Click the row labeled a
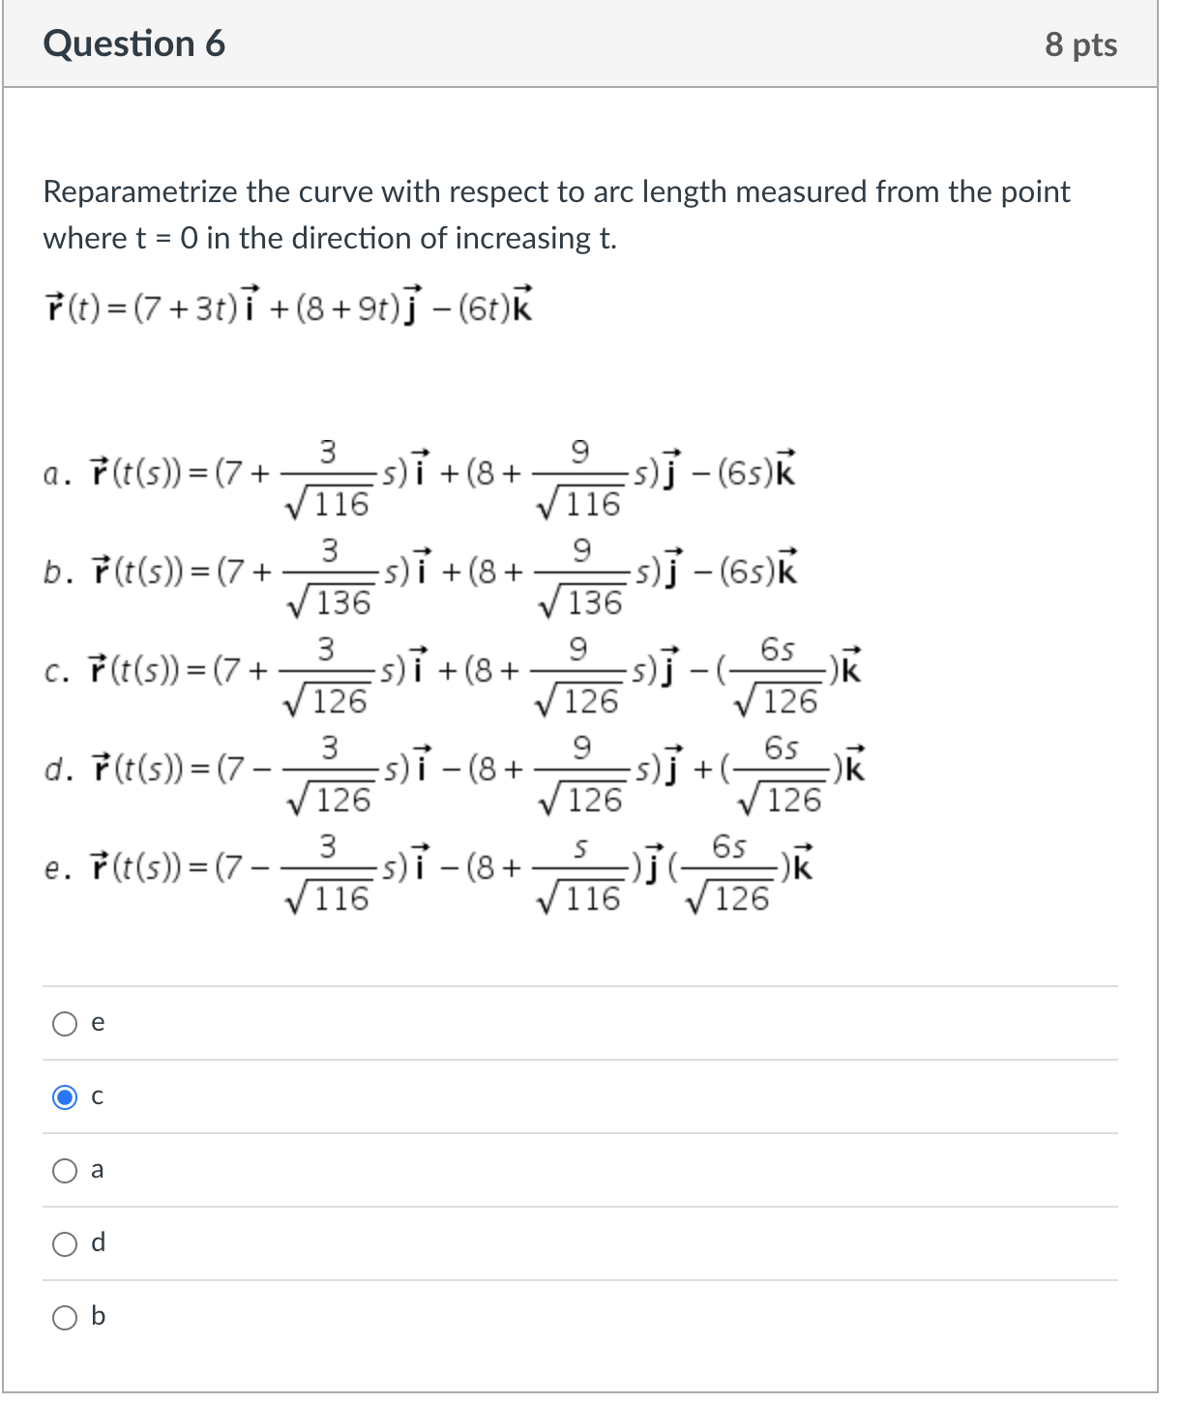The image size is (1182, 1402). (387, 1171)
